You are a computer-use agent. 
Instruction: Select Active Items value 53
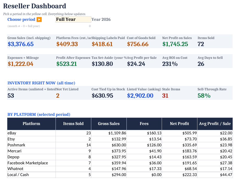[x=11, y=96]
